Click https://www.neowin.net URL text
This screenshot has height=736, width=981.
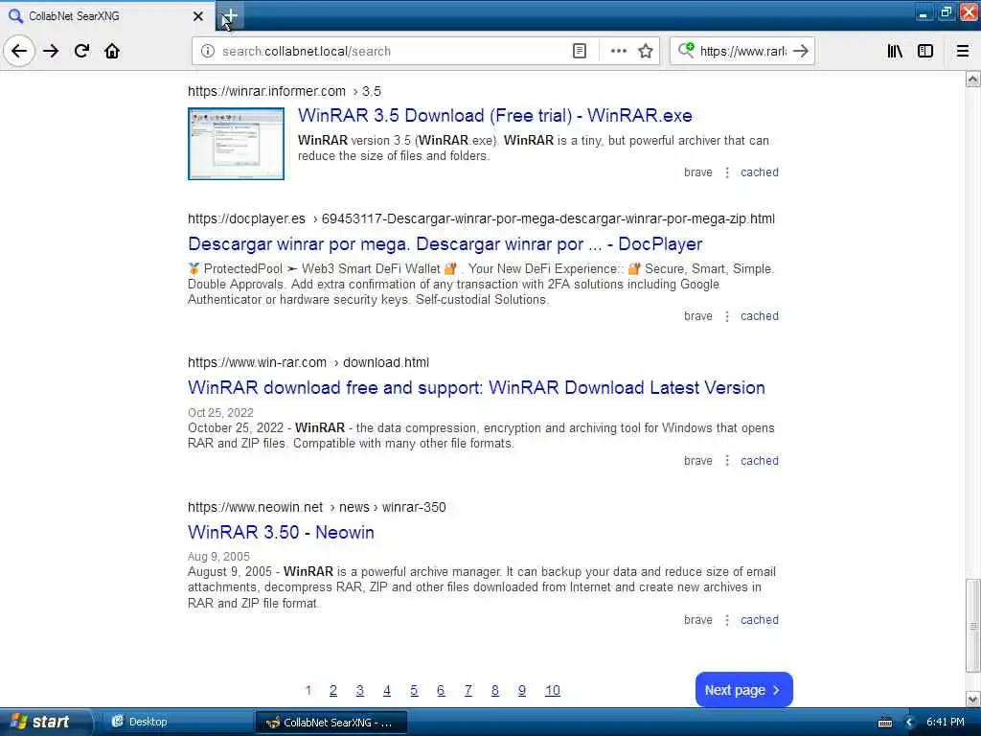click(x=255, y=508)
